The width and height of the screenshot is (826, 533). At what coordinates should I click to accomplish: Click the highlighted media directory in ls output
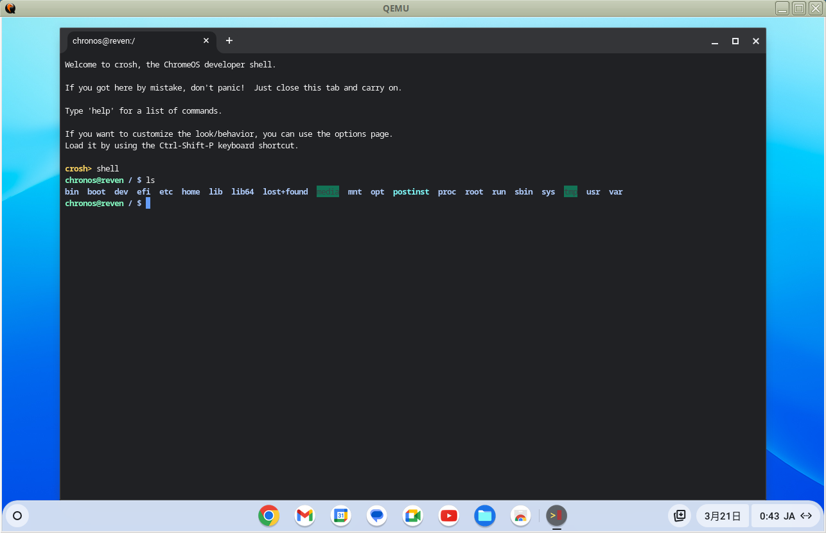coord(328,191)
